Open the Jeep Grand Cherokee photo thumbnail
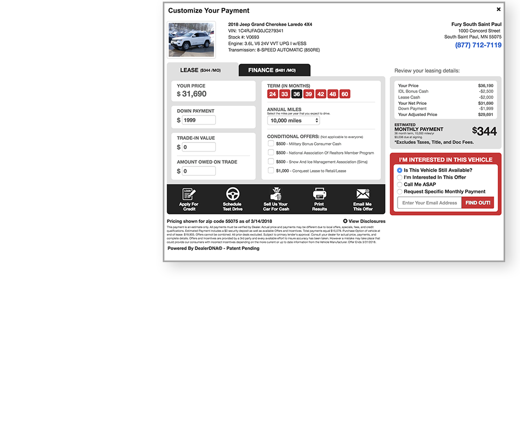Screen dimensions: 520x448 (191, 40)
